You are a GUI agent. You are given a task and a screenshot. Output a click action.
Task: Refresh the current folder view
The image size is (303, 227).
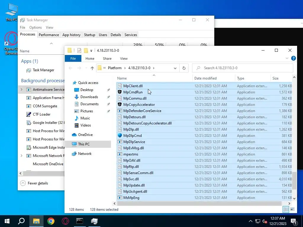pyautogui.click(x=184, y=68)
